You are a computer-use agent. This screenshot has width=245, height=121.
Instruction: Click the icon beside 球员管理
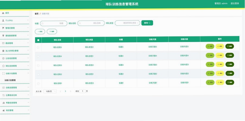tap(4, 110)
